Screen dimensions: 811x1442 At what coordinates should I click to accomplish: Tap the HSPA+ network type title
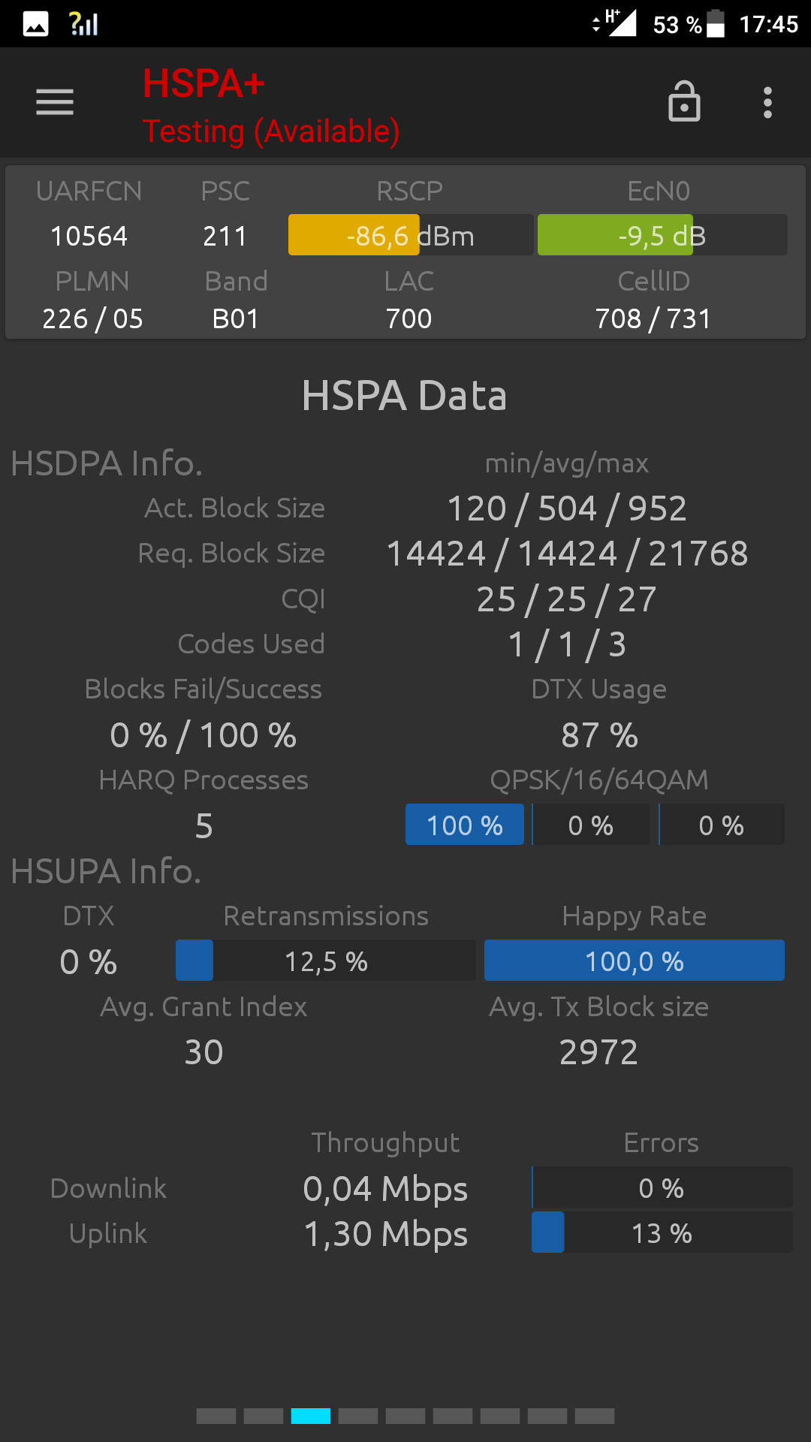(x=204, y=83)
